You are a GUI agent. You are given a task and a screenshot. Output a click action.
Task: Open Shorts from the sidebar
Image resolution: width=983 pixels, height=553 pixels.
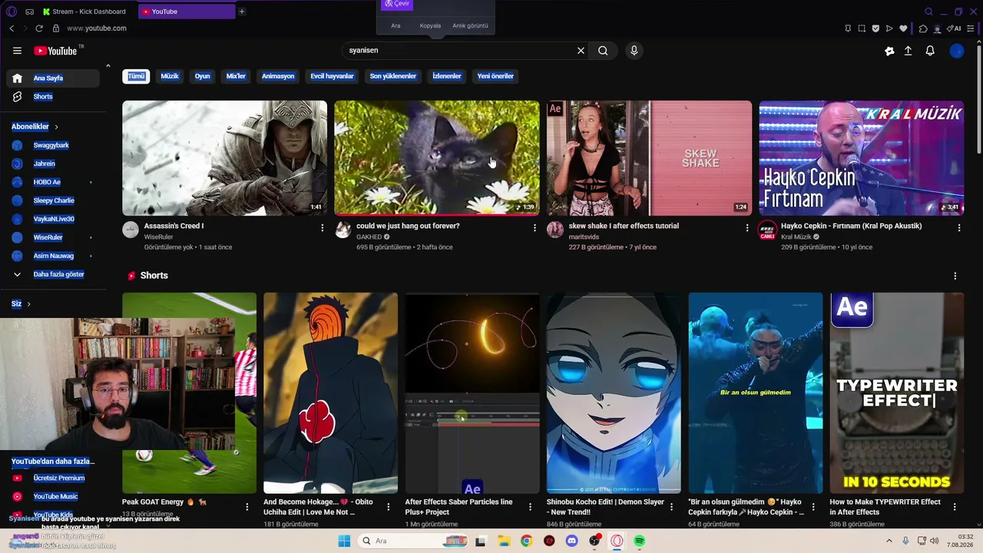53,97
